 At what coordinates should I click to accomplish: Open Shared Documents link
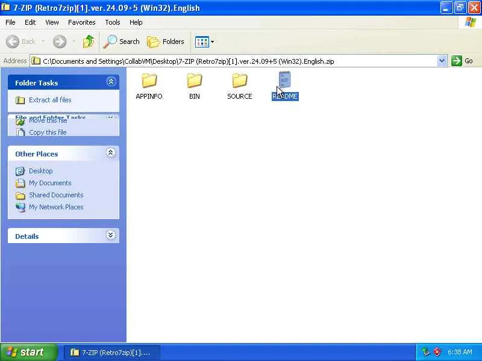click(56, 195)
